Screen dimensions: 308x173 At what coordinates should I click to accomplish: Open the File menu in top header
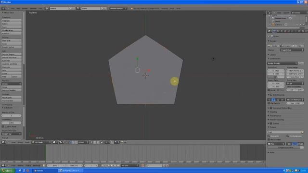(13, 9)
